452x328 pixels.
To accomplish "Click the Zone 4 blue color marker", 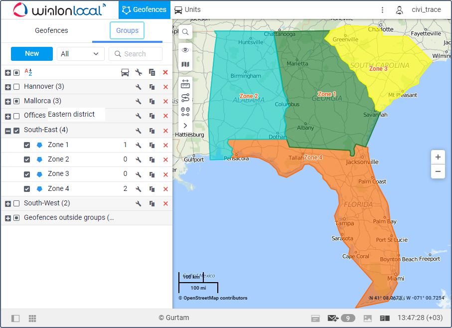I will pos(39,189).
